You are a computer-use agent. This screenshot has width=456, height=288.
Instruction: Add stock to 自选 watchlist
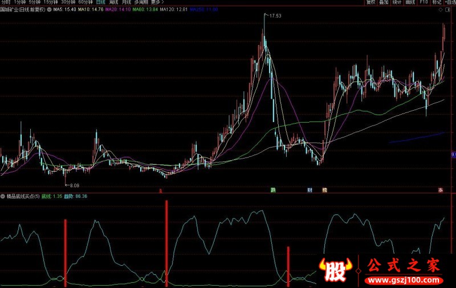point(448,2)
